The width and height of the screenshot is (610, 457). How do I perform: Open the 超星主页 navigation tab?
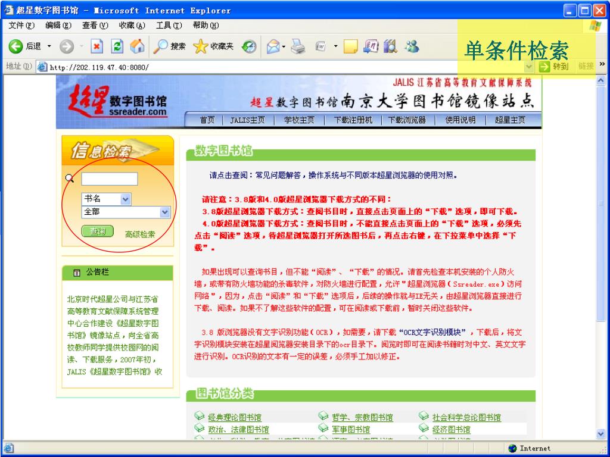tap(510, 120)
